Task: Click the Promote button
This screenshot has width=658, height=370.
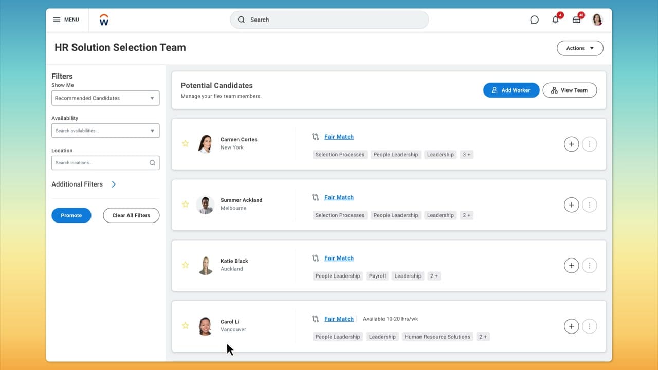Action: point(71,215)
